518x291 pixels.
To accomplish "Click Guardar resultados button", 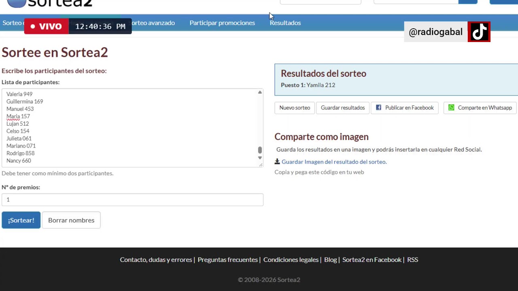I will (x=343, y=108).
